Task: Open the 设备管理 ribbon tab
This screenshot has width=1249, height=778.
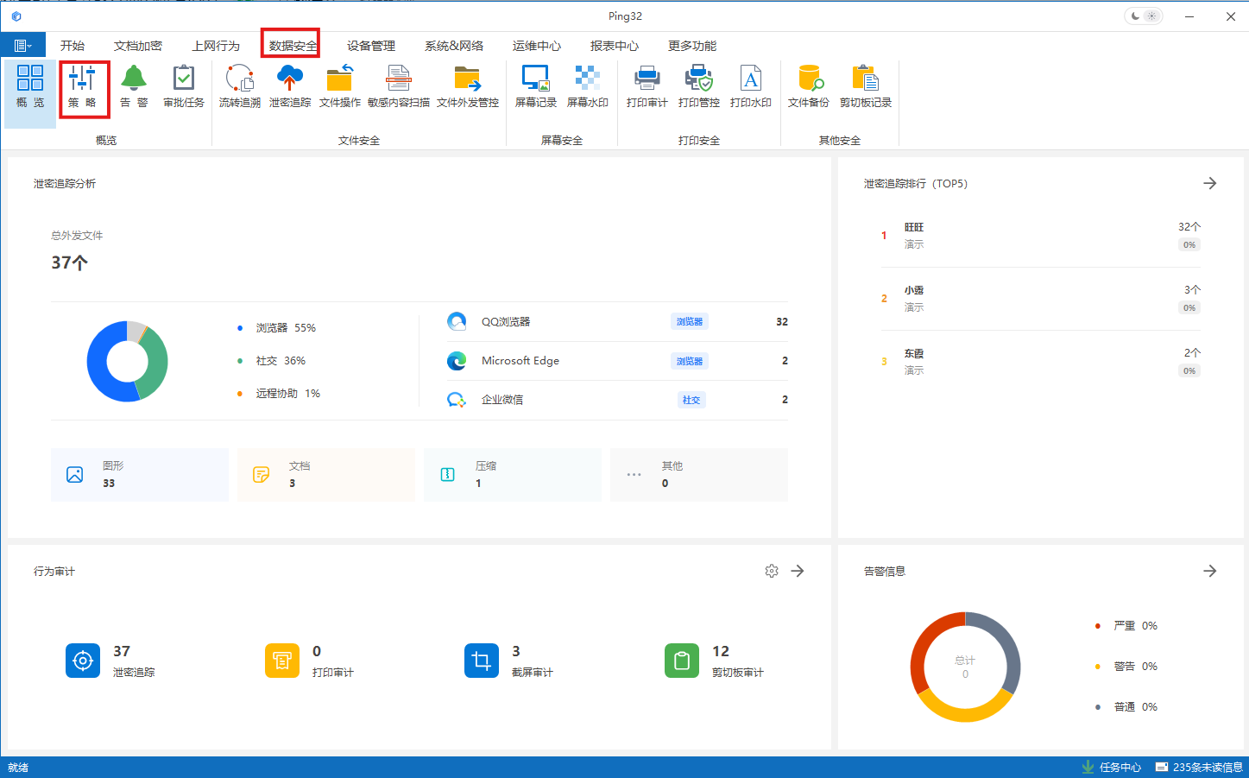Action: click(x=370, y=45)
